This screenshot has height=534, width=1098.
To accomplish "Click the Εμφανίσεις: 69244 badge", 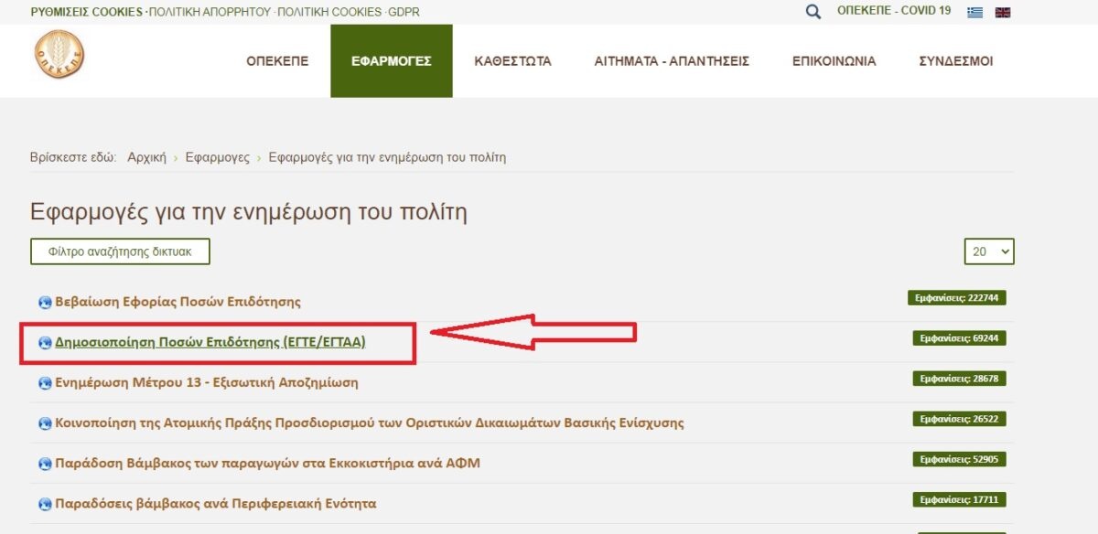I will coord(959,338).
